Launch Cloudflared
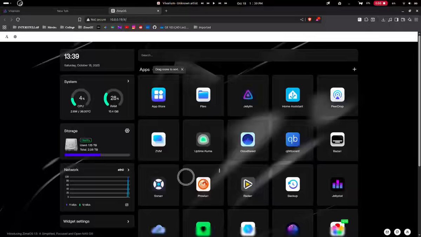The height and width of the screenshot is (237, 421). [x=248, y=139]
